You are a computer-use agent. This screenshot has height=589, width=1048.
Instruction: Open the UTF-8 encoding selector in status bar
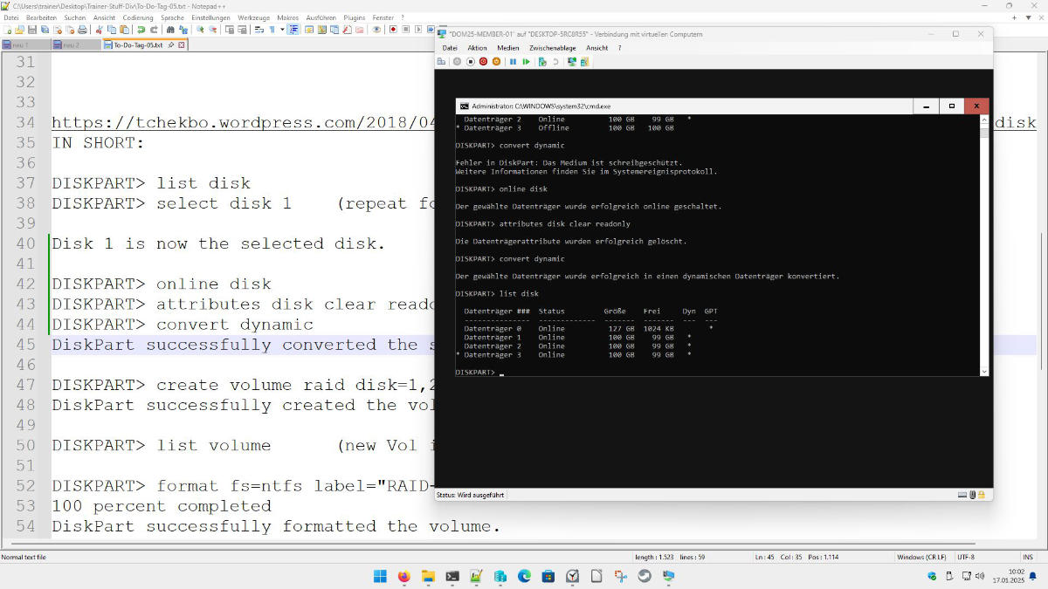tap(966, 557)
